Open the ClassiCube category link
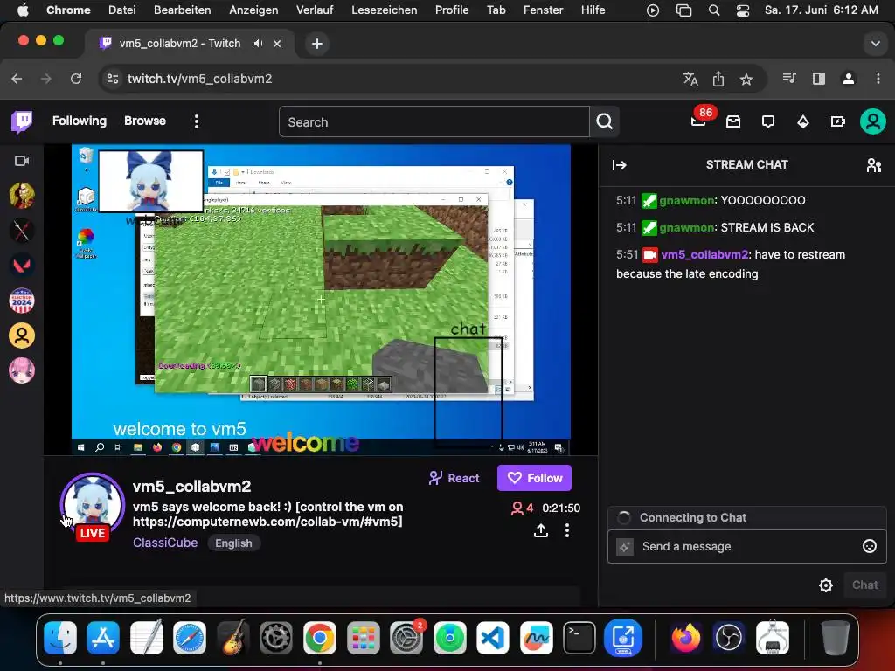Viewport: 895px width, 671px height. pos(165,543)
